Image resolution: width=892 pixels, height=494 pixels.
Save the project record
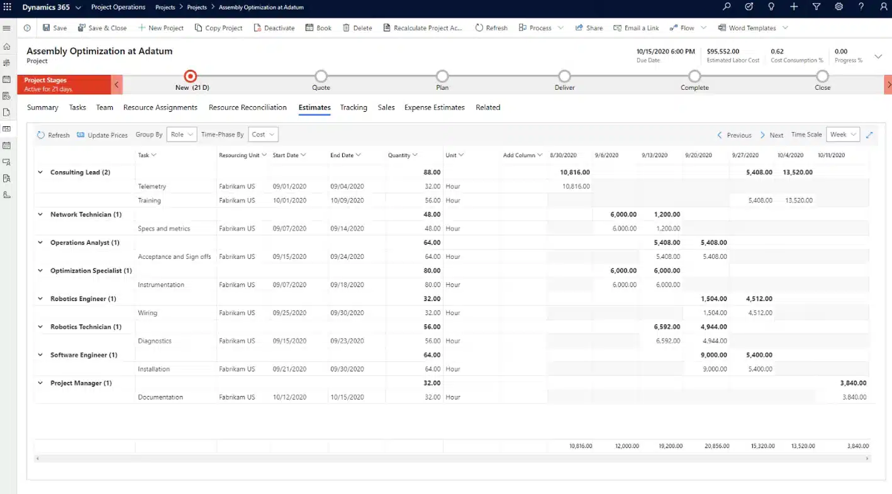coord(55,28)
